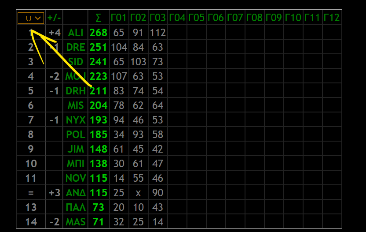Select the Γ08 column header
Screen dimensions: 366x232
254,18
